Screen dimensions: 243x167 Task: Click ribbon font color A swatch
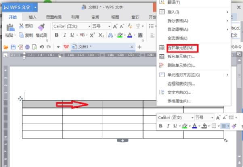click(x=130, y=35)
